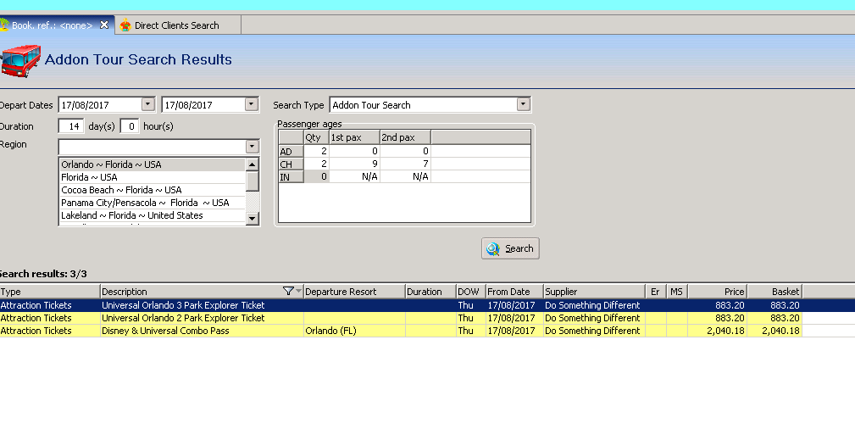
Task: Click the red bus Addon Tour icon
Action: click(x=20, y=60)
